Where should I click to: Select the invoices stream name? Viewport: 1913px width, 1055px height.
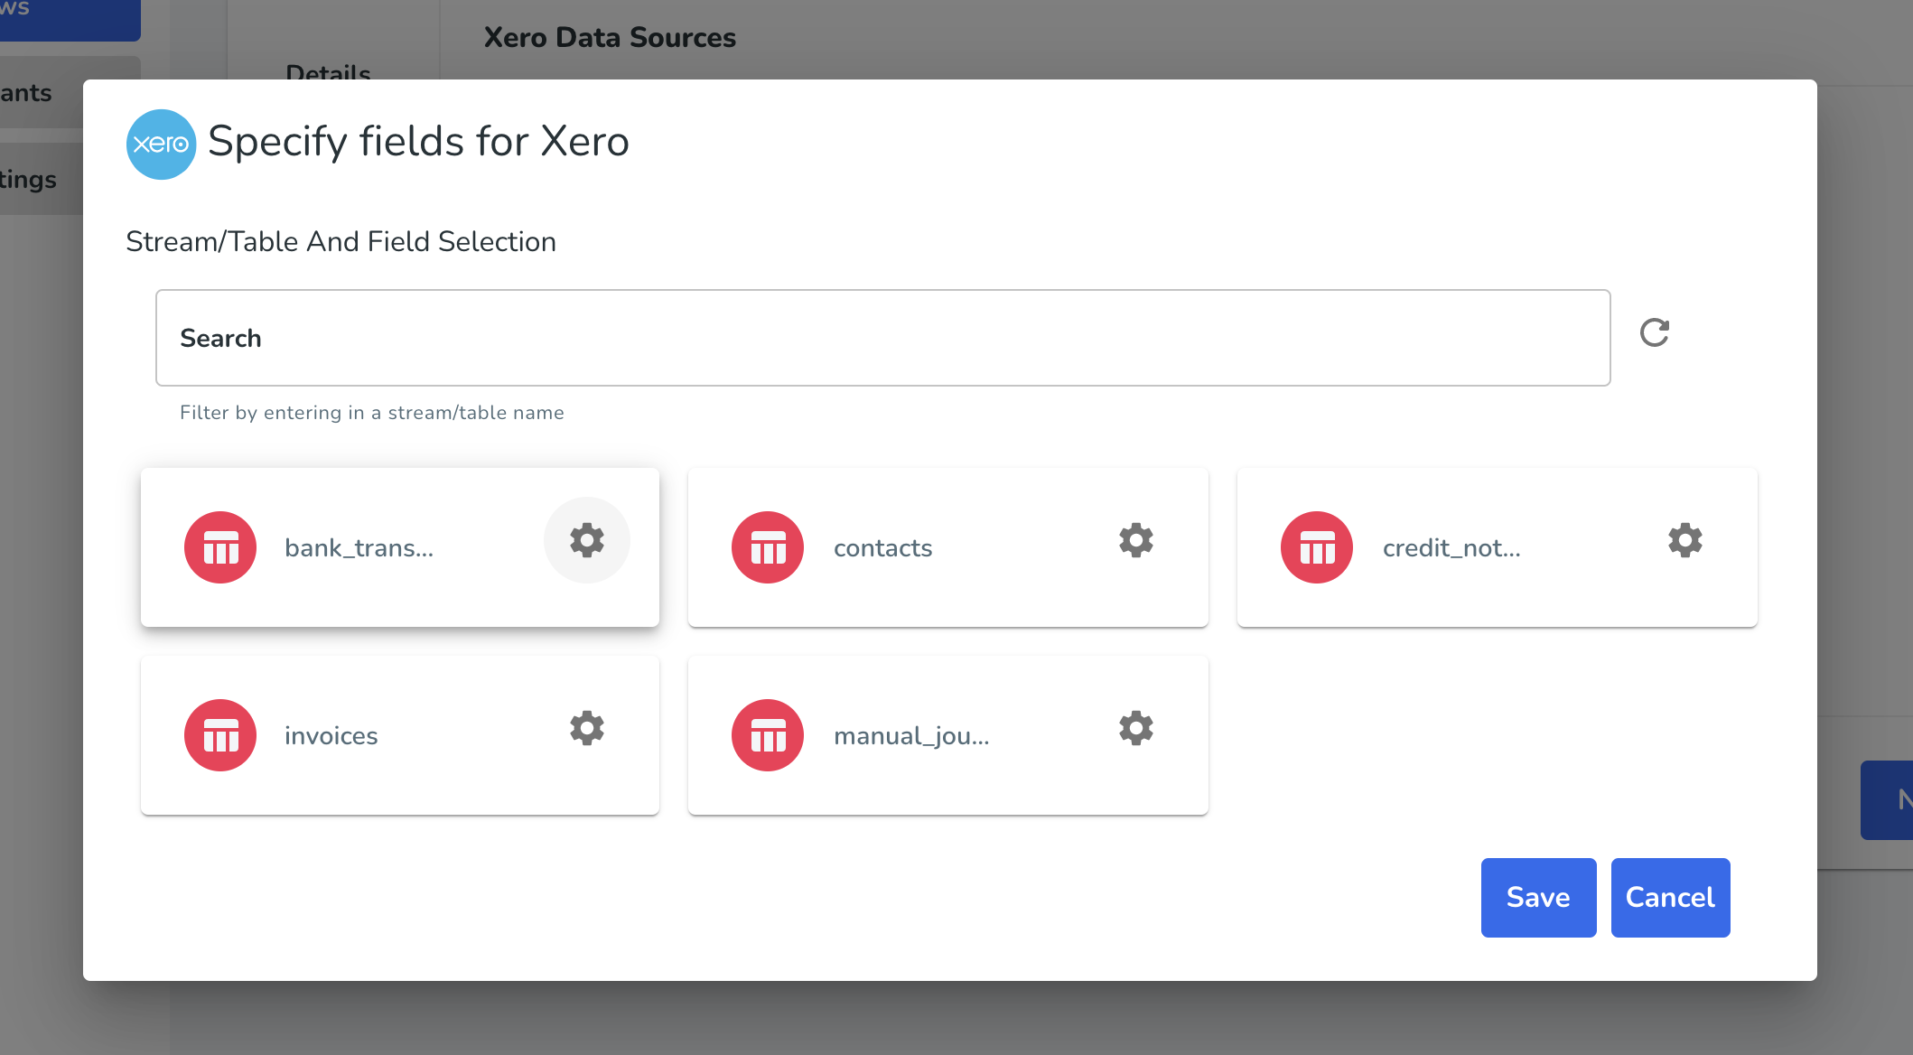(331, 736)
